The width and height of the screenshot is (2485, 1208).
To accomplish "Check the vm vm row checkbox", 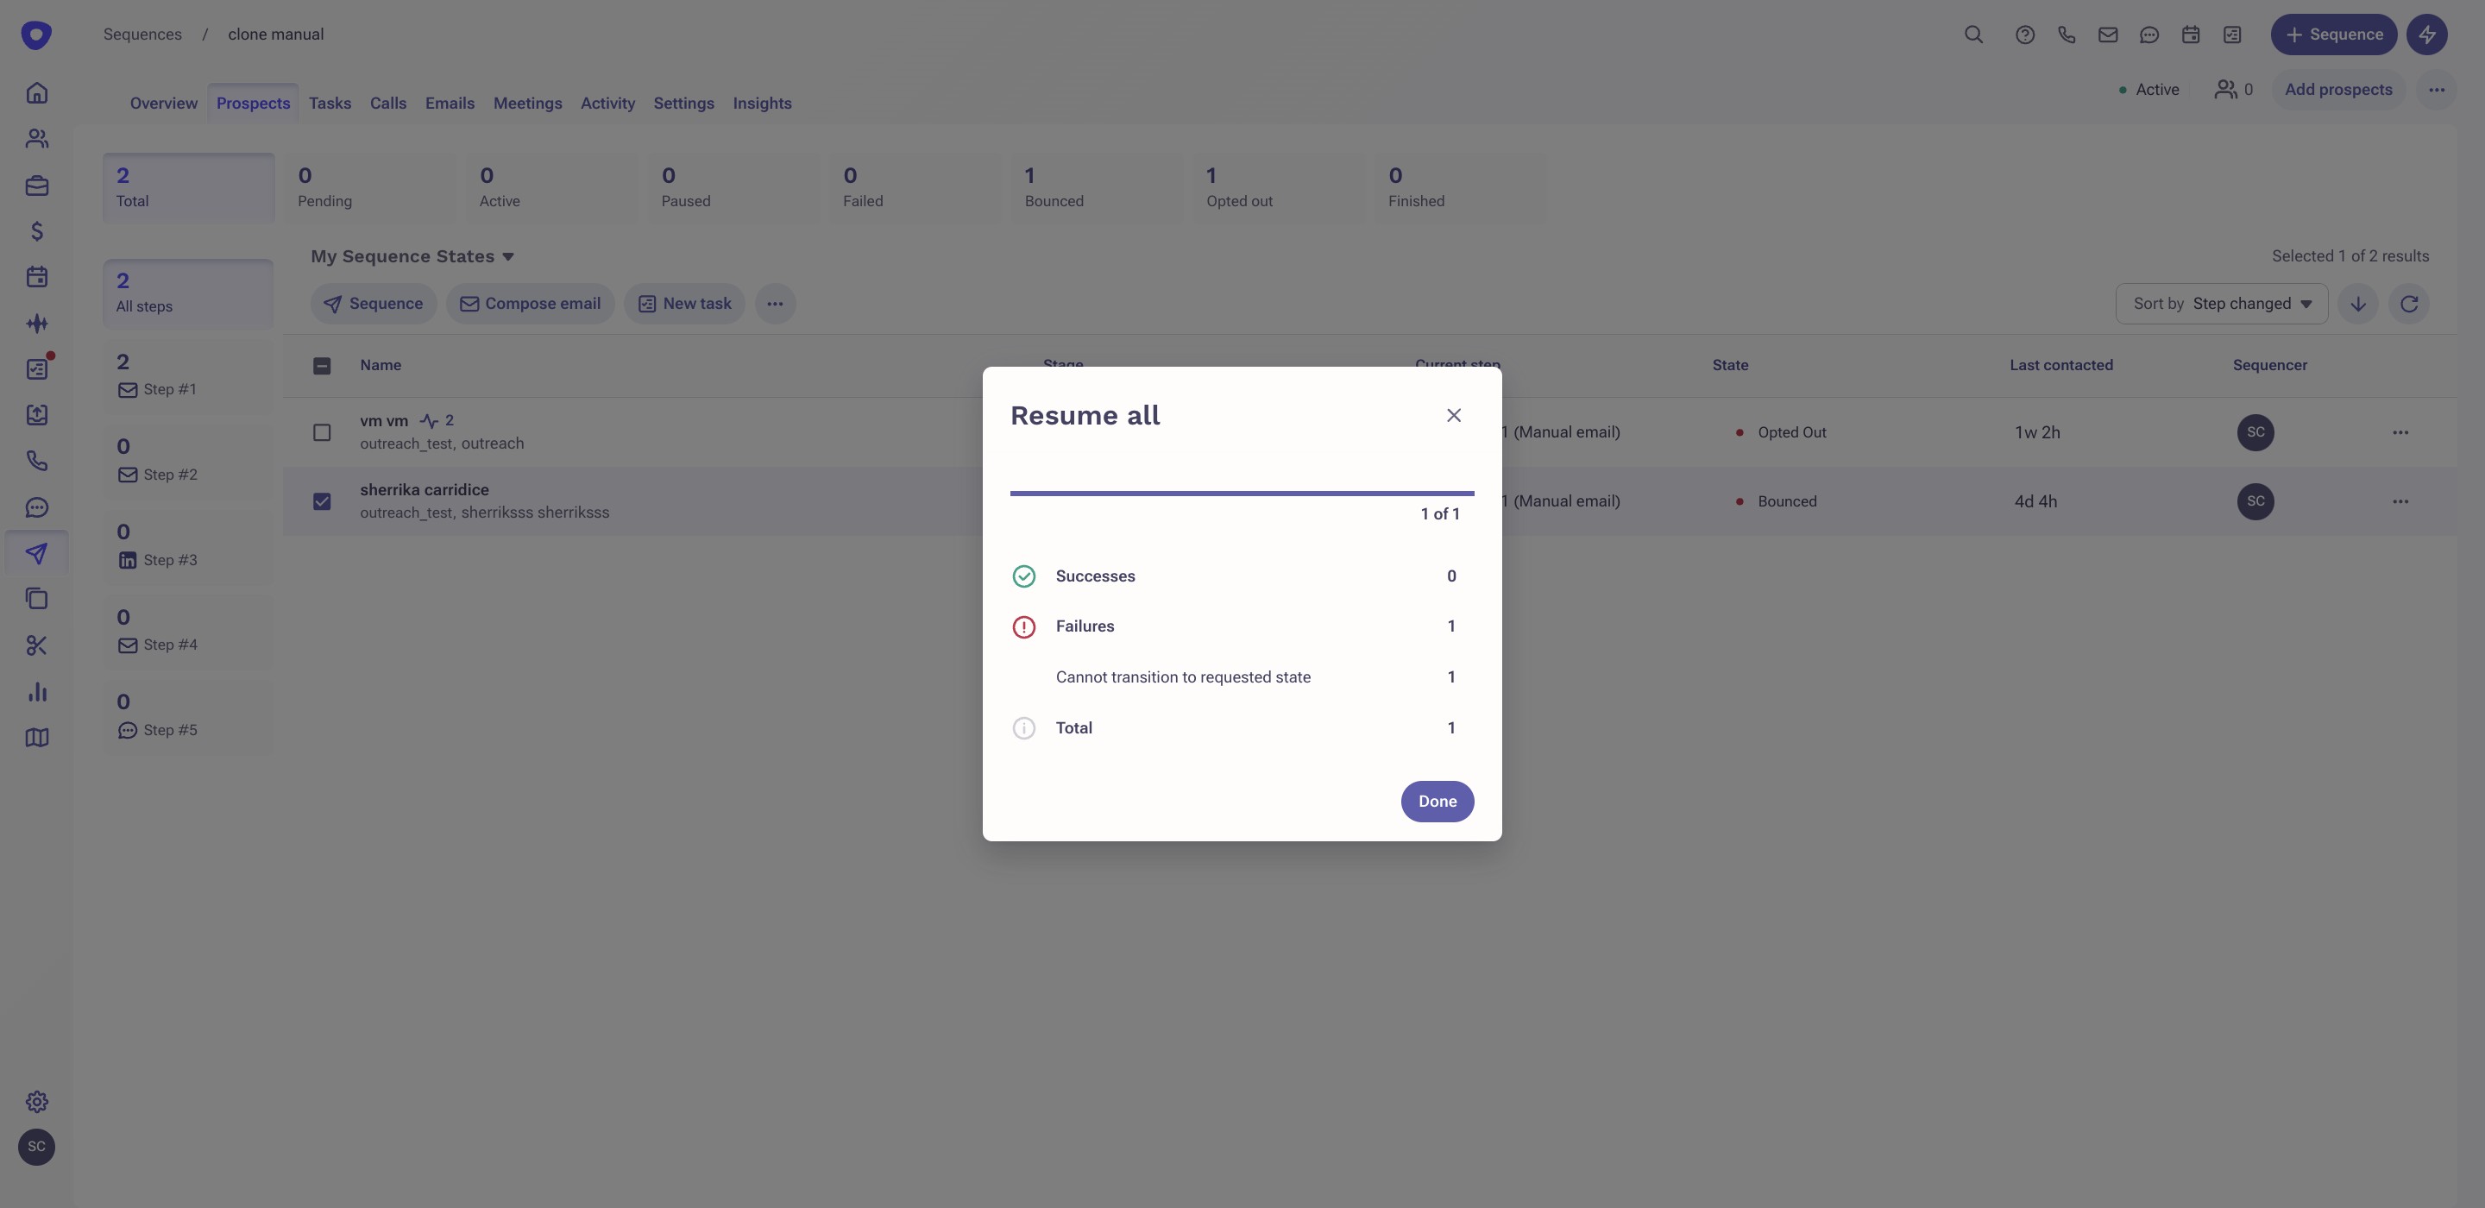I will click(322, 432).
